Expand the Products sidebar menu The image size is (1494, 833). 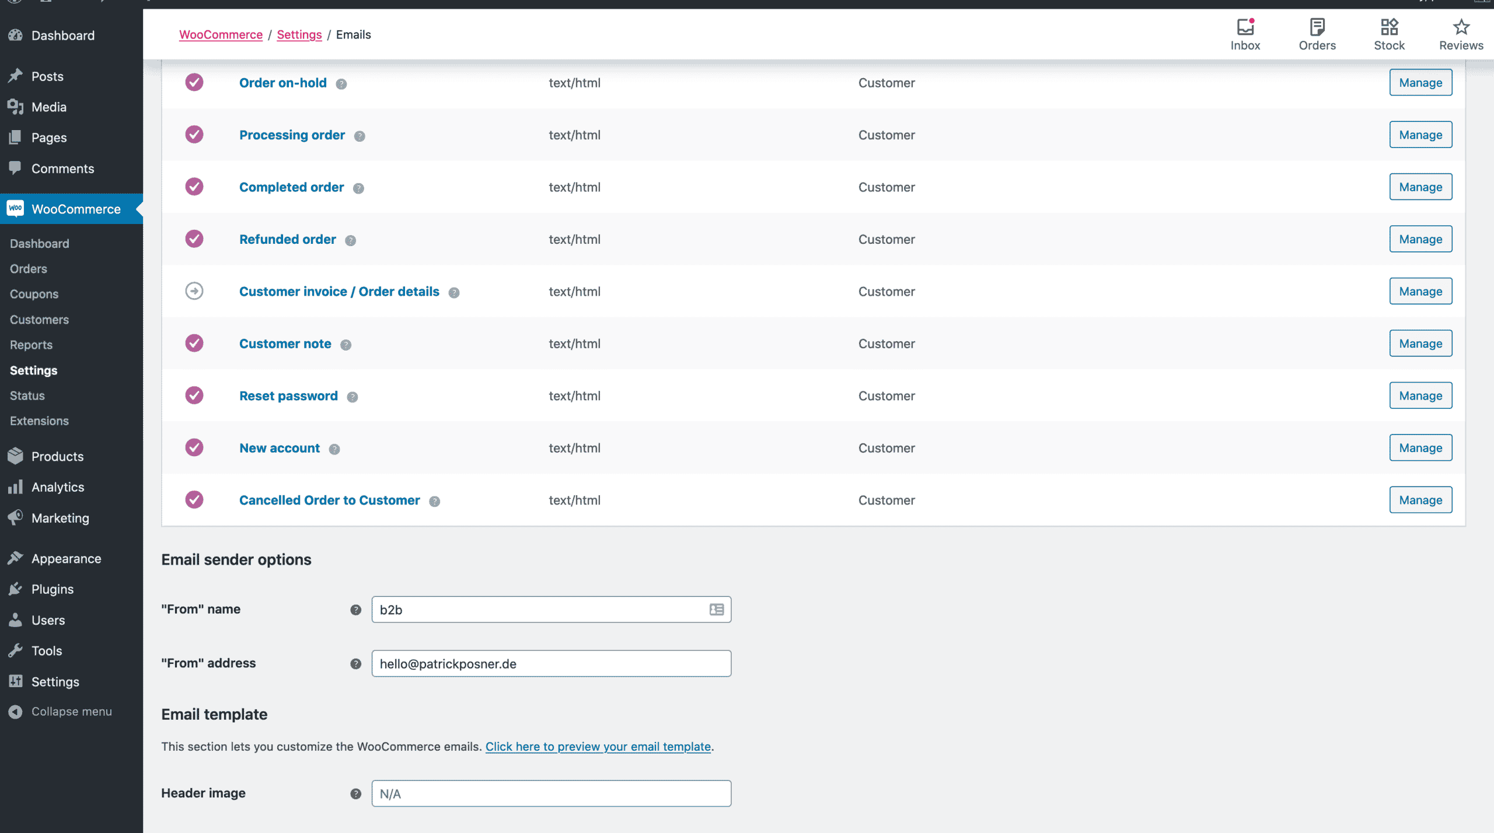point(57,456)
